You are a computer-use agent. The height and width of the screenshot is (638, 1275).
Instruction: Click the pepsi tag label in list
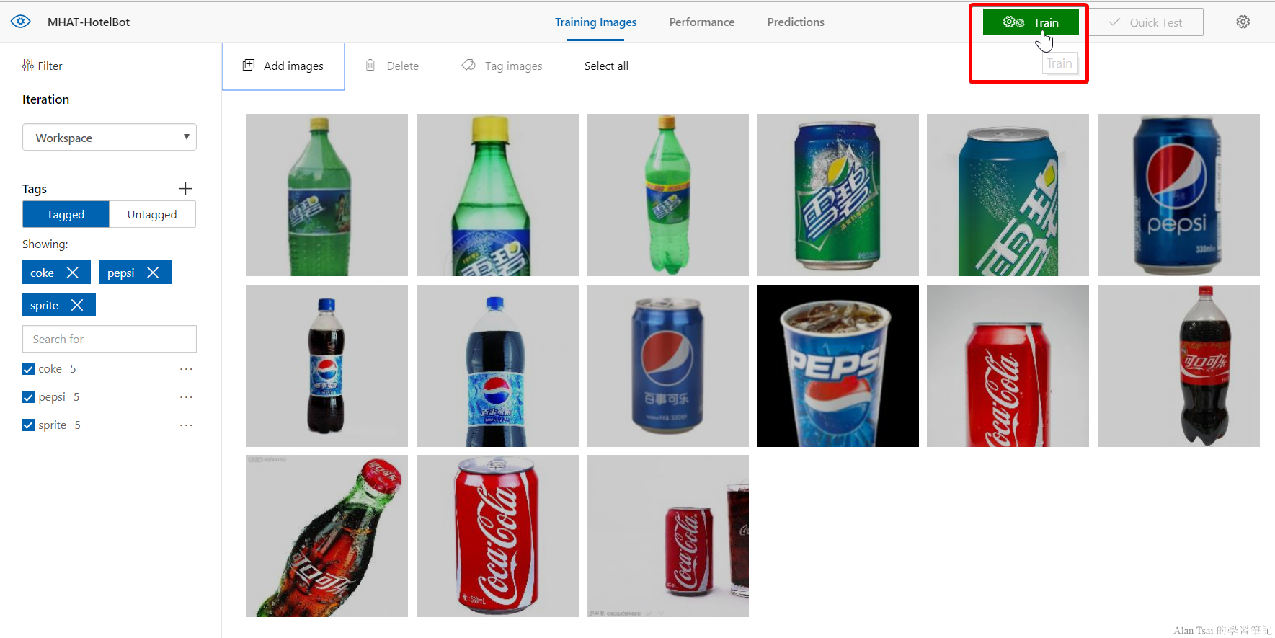(x=52, y=397)
